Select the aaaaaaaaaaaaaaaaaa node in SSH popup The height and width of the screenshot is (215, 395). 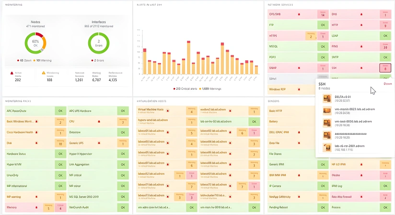point(350,134)
